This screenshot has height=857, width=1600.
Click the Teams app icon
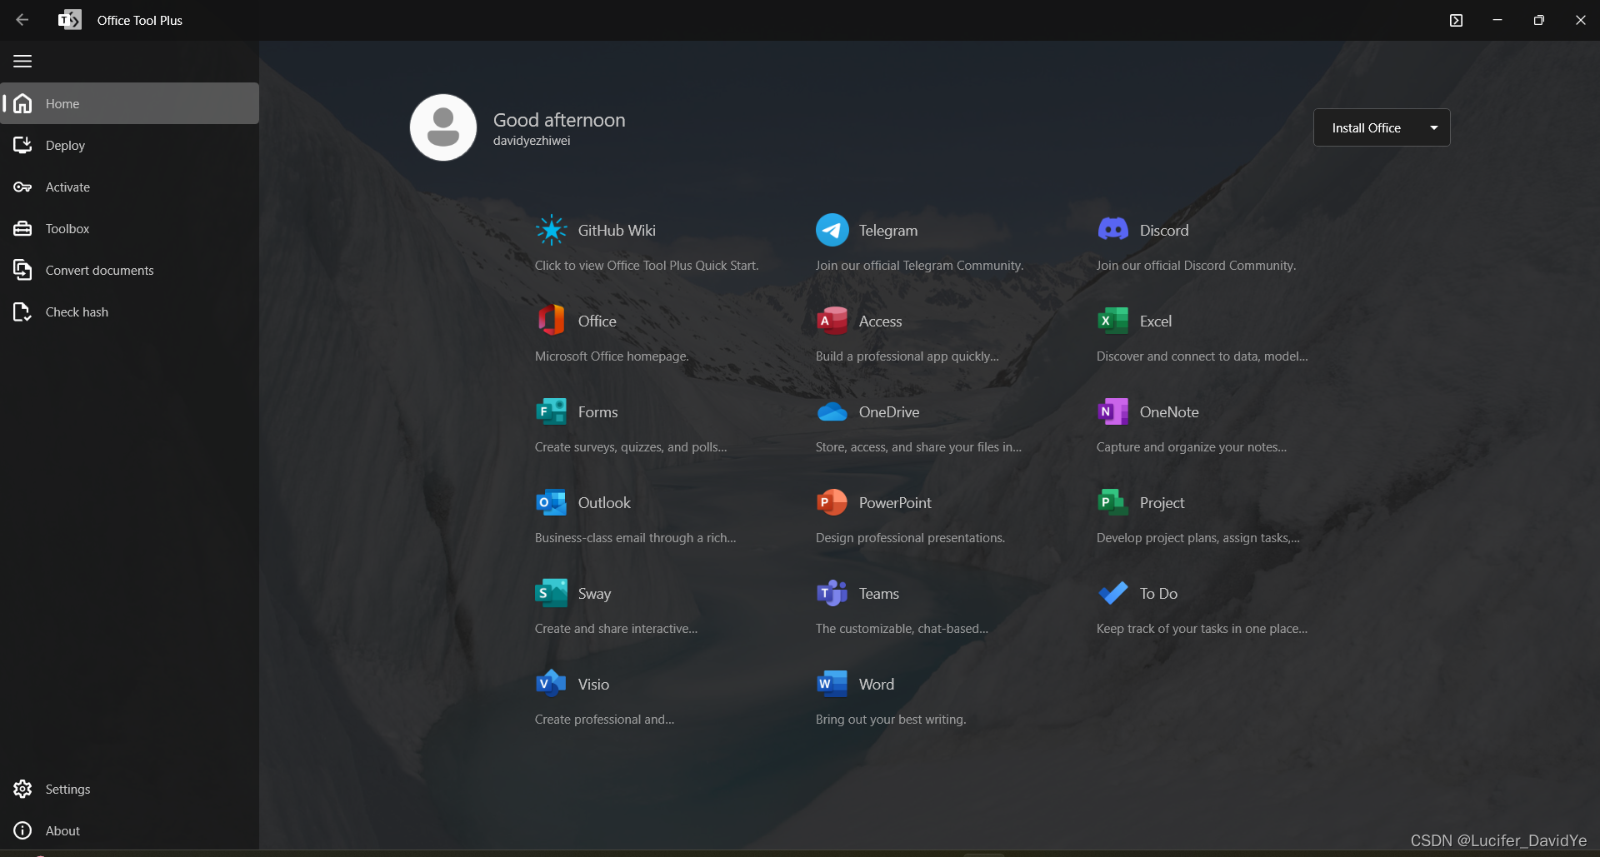(x=832, y=593)
